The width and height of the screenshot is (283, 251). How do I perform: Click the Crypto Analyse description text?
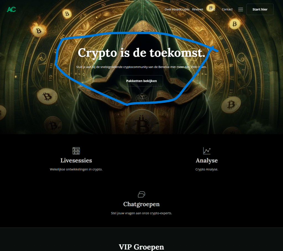tap(207, 169)
